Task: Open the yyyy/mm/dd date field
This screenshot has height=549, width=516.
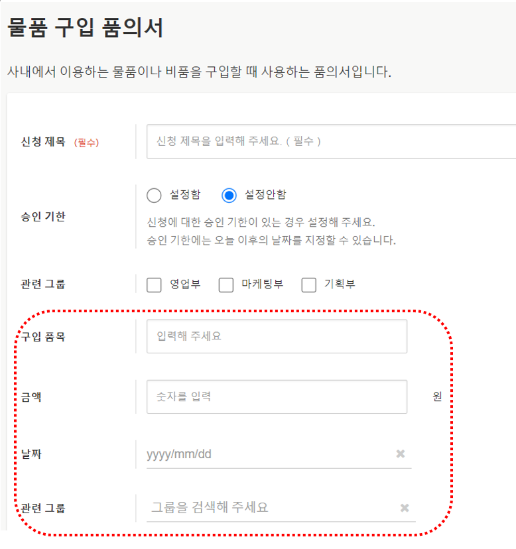Action: [x=265, y=454]
